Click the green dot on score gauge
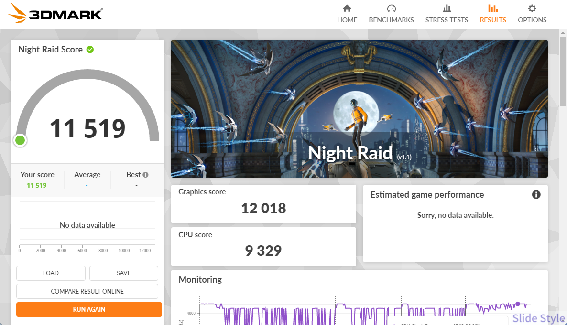 [20, 140]
